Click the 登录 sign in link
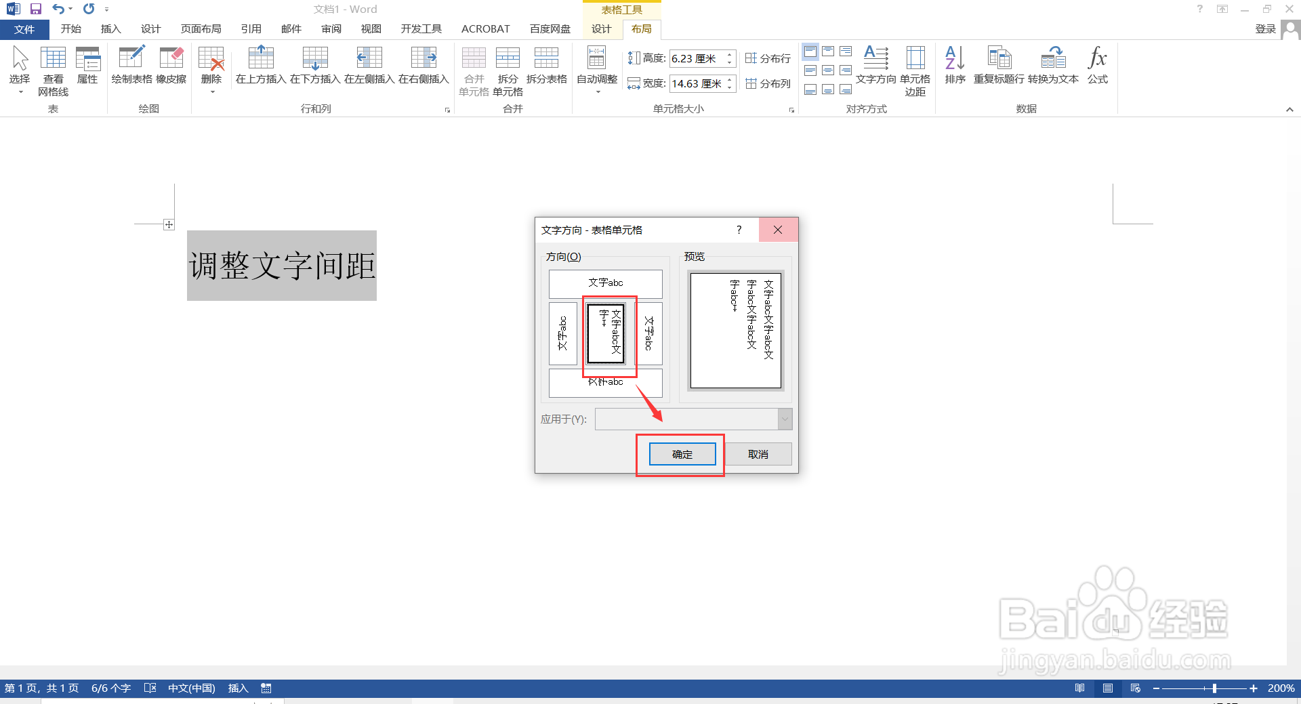This screenshot has height=704, width=1301. [1266, 28]
